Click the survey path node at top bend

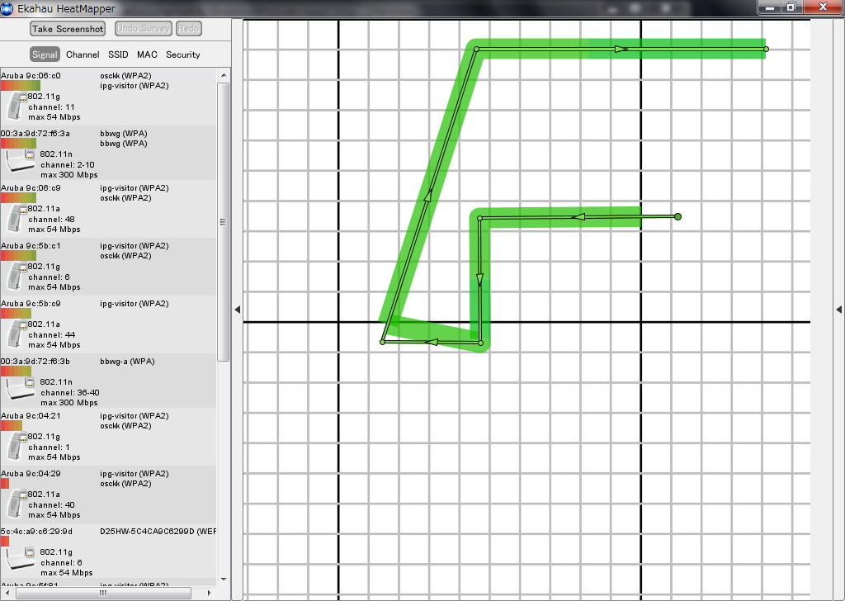point(476,49)
